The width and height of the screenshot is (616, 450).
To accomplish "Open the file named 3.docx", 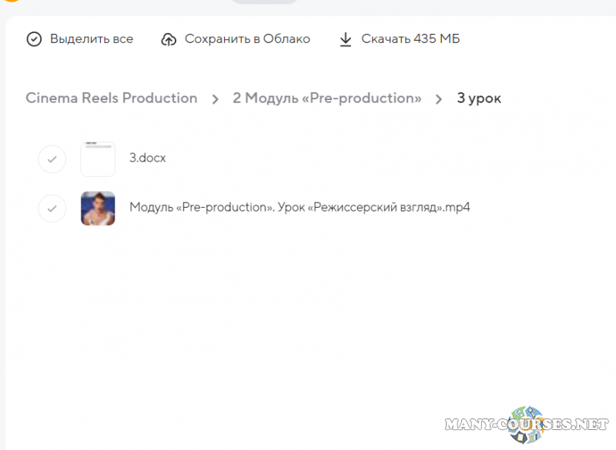I will [x=147, y=158].
